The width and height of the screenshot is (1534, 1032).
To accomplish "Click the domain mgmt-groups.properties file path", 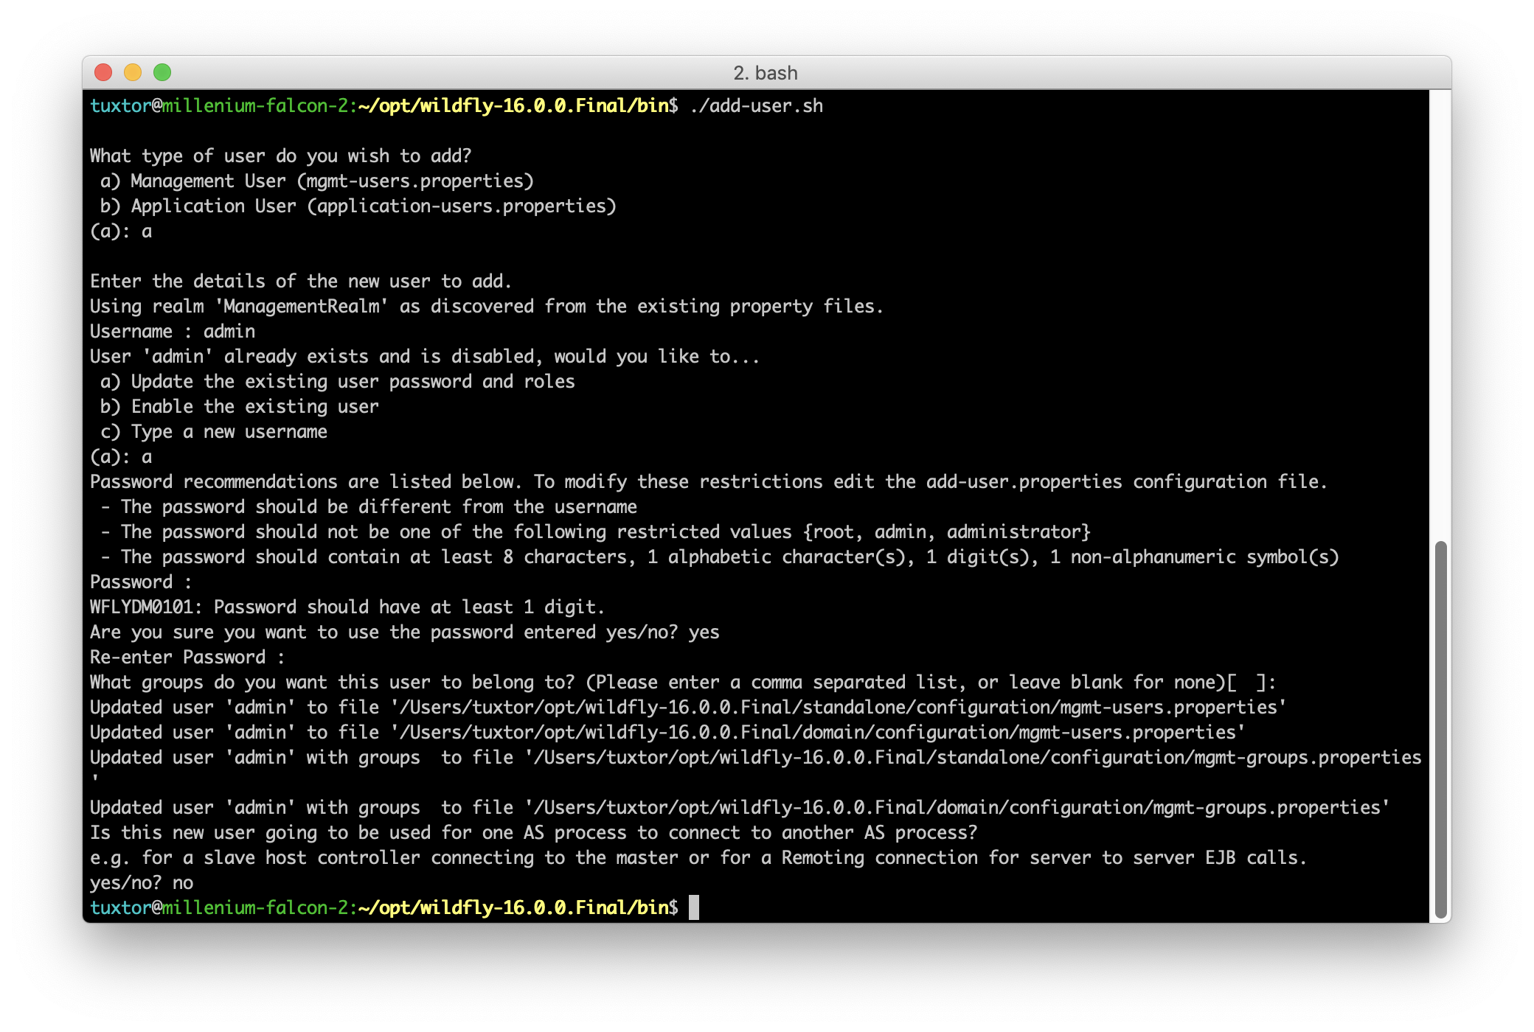I will [957, 808].
